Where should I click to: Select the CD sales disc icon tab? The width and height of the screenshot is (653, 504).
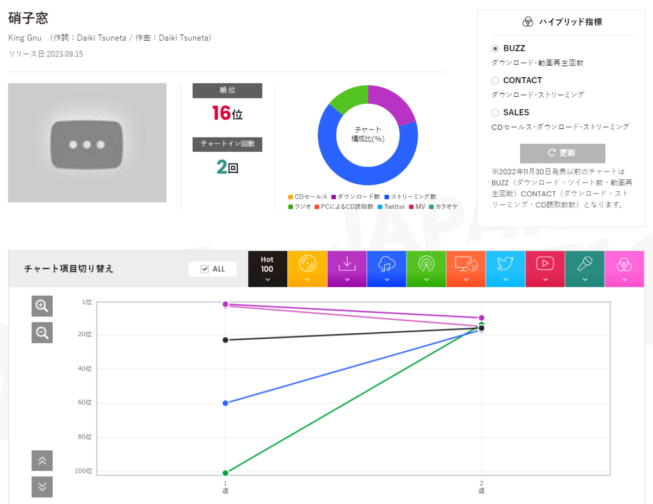[307, 269]
